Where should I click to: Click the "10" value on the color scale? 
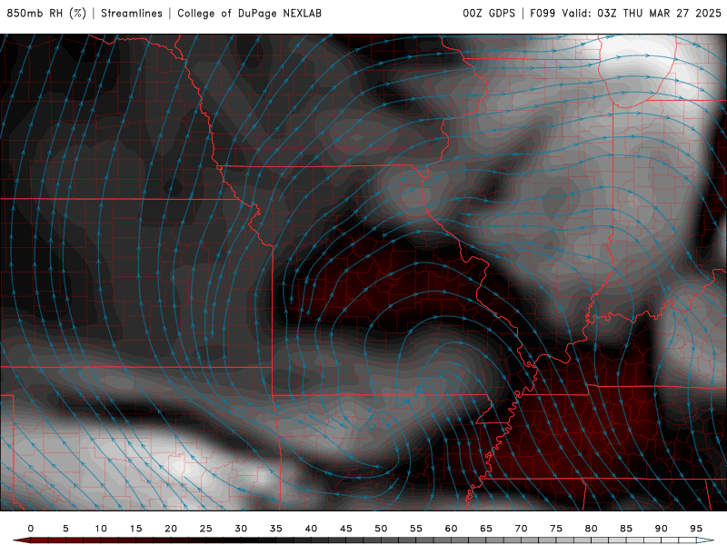[101, 529]
